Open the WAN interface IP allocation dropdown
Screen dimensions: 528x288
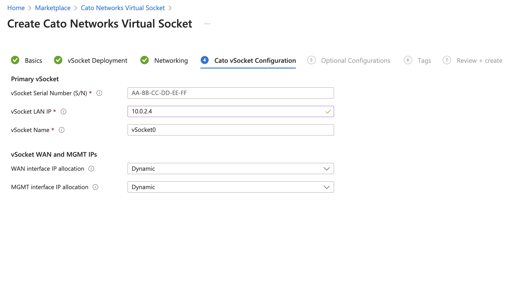point(231,168)
